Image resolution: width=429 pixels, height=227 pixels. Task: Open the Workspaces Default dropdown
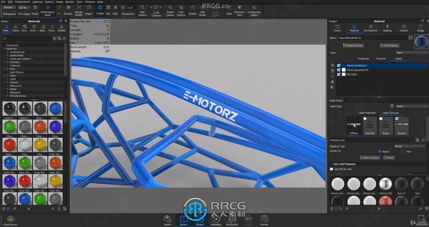pyautogui.click(x=9, y=7)
